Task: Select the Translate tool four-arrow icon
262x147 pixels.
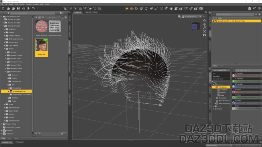Action: pos(151,8)
